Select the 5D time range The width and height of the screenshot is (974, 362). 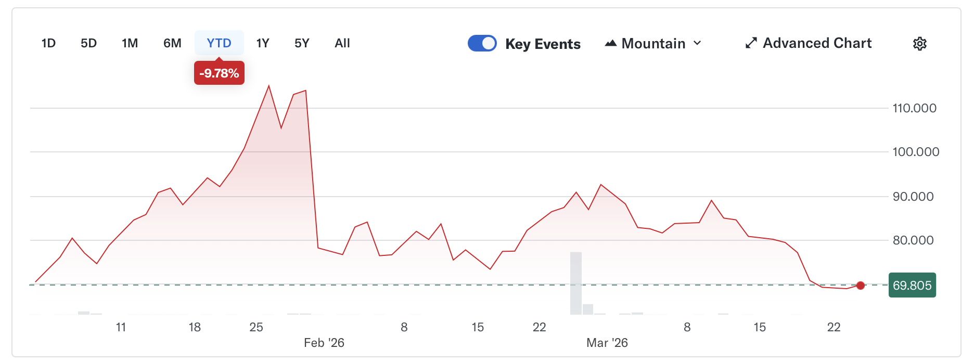click(88, 43)
